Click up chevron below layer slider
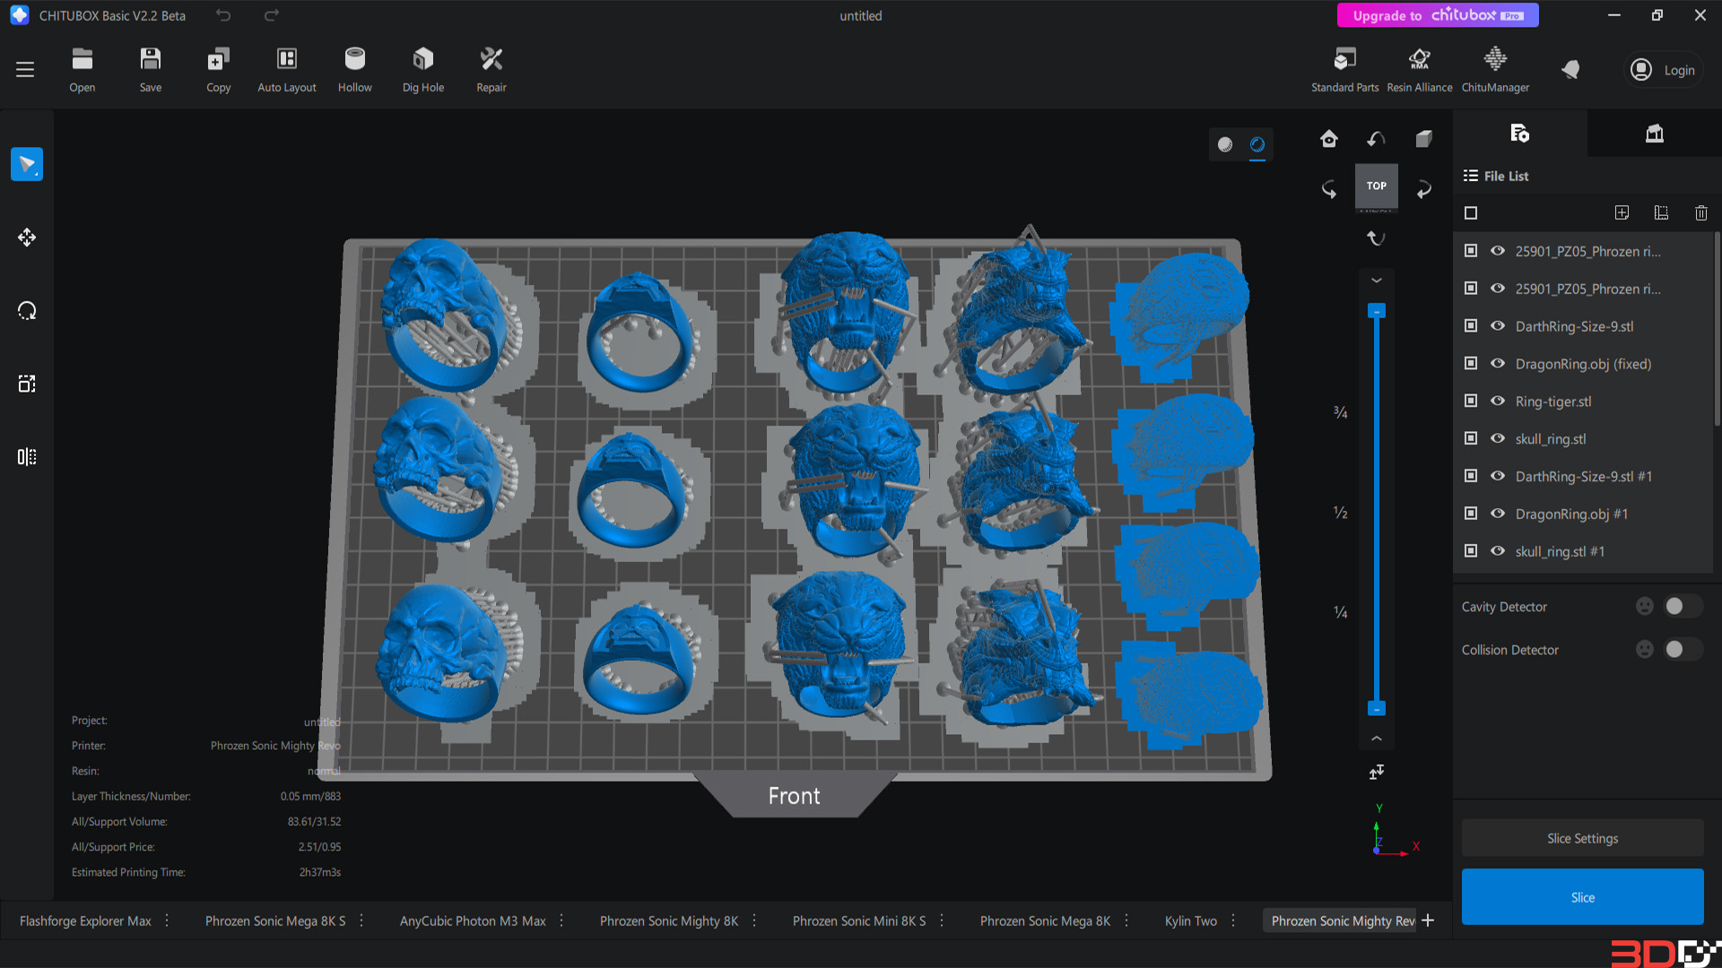1722x968 pixels. click(x=1377, y=739)
